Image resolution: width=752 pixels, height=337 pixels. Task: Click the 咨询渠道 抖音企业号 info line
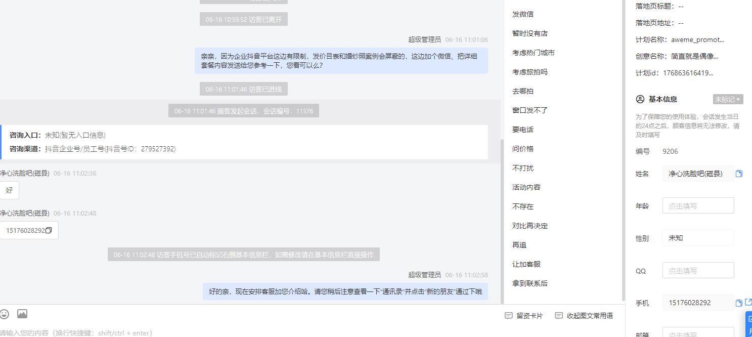click(x=93, y=149)
